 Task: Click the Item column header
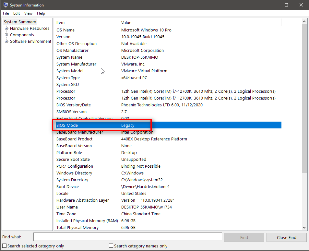(x=87, y=22)
